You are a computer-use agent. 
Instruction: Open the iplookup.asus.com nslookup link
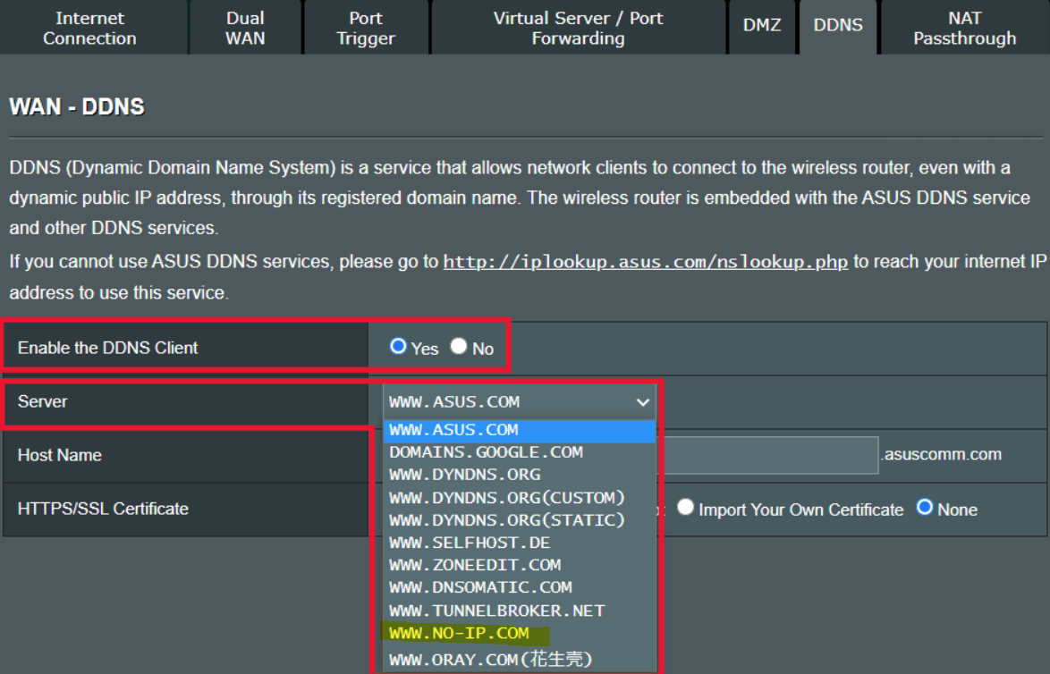(x=646, y=262)
